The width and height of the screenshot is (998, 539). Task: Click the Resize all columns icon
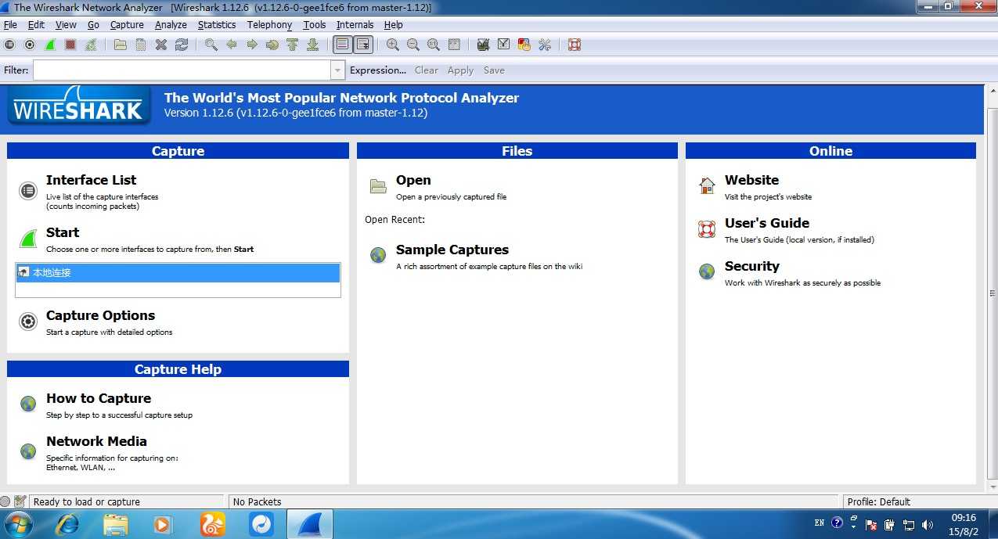453,45
